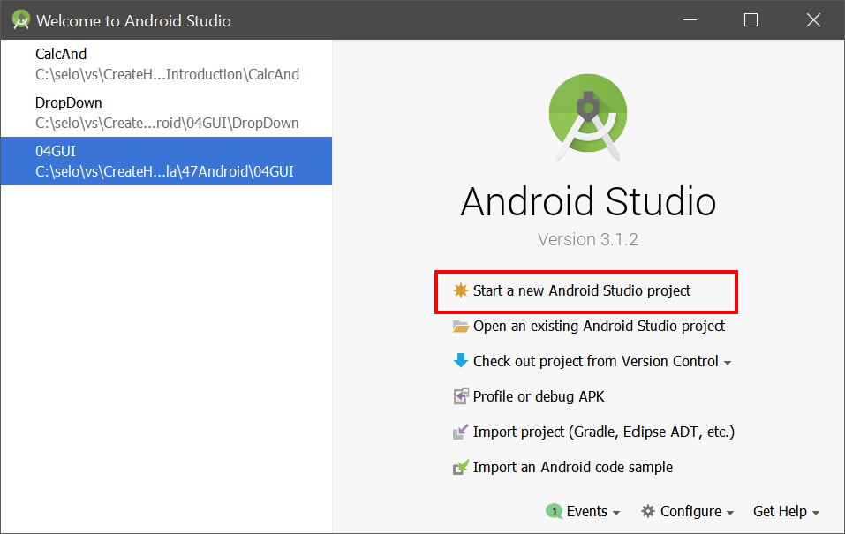
Task: Open the Events menu label
Action: 586,511
